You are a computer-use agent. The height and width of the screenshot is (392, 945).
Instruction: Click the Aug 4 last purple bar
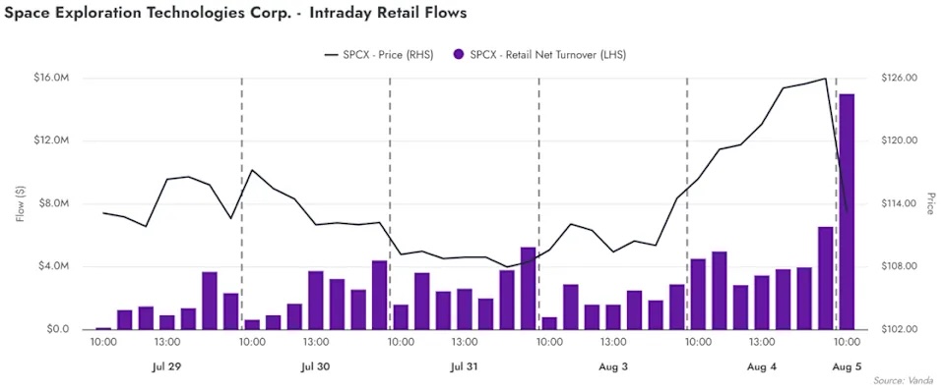tap(826, 278)
